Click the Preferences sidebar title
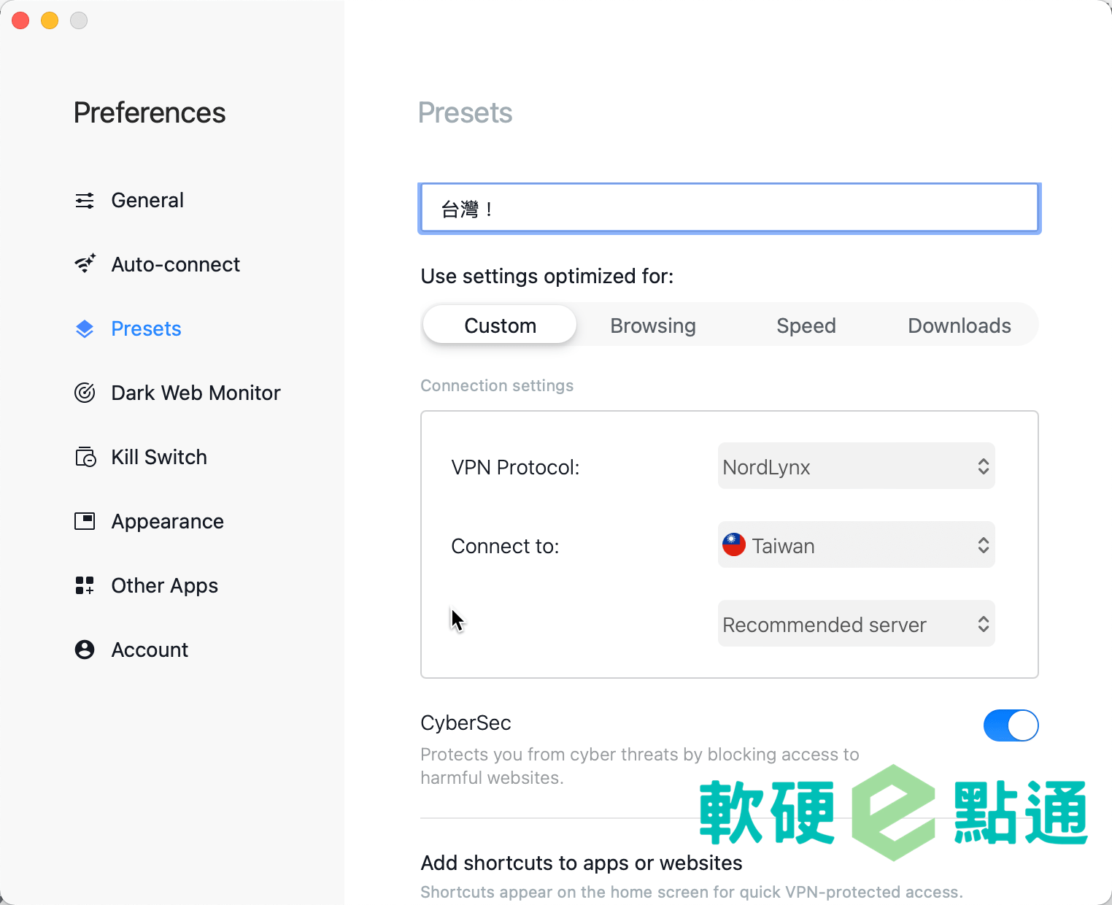This screenshot has width=1112, height=905. tap(150, 113)
